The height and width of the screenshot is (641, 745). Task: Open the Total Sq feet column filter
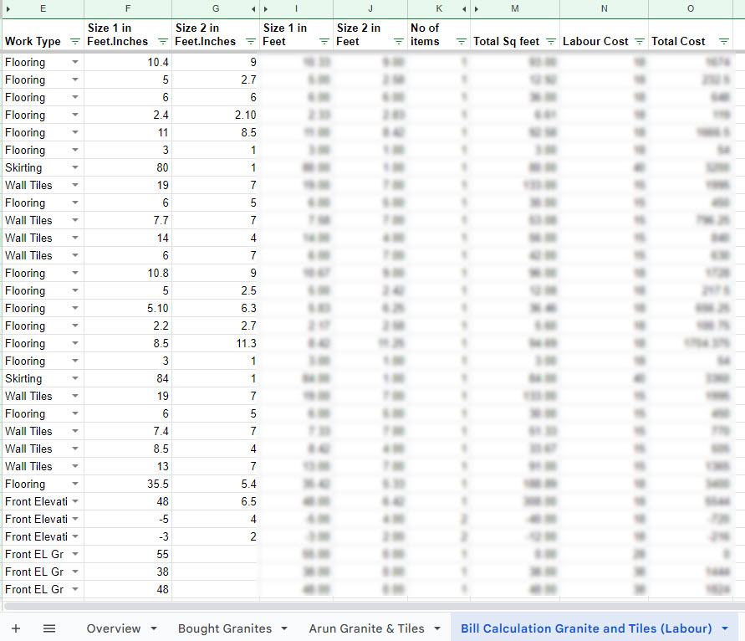click(551, 42)
